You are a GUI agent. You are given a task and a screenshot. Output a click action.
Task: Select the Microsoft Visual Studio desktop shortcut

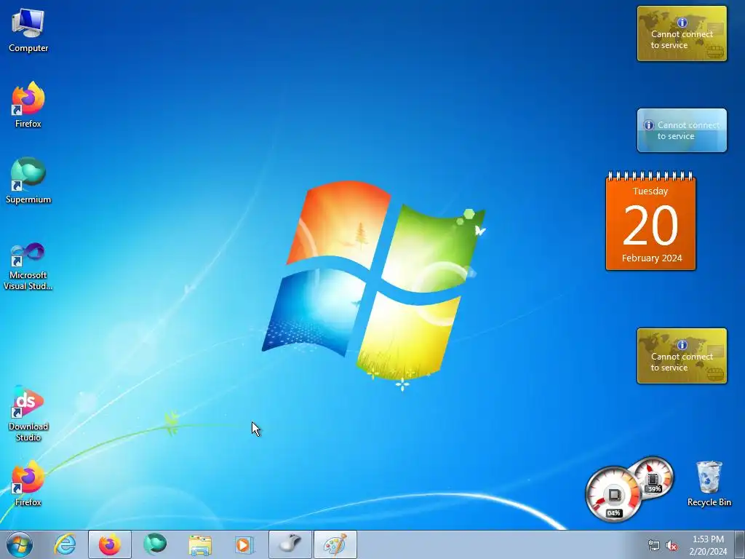pos(28,266)
